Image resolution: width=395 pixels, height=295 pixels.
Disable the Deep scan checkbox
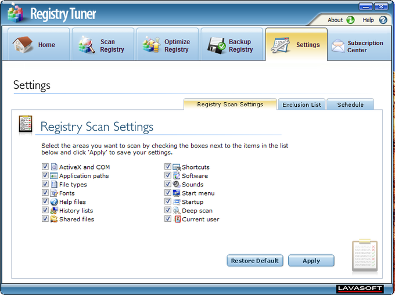(168, 210)
